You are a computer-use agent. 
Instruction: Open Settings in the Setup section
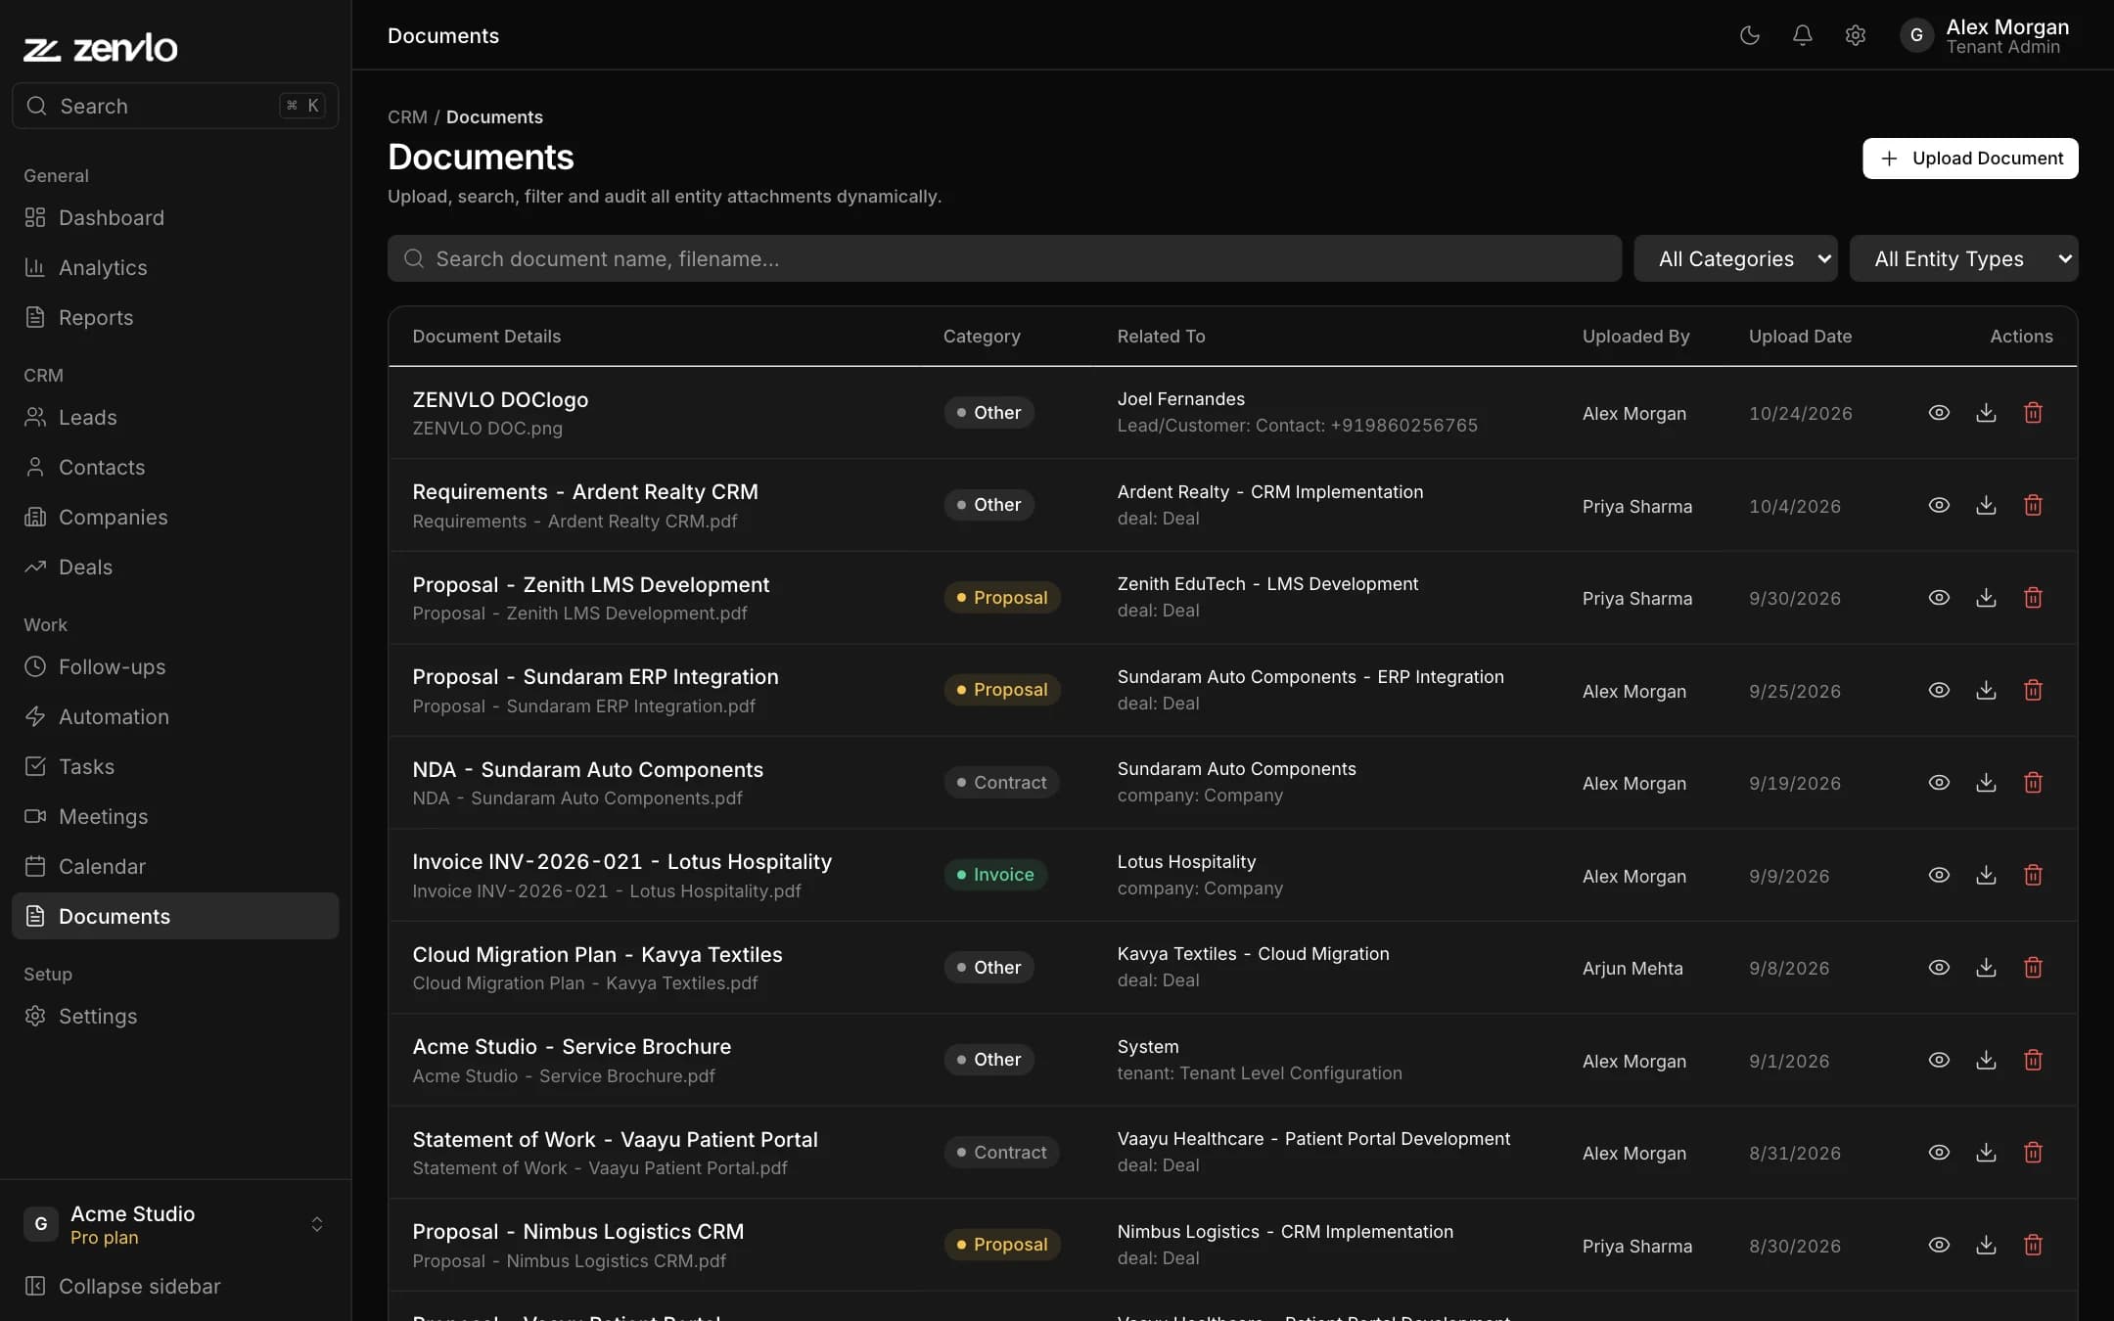pos(175,1016)
